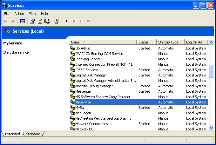Minimize the Services window
The width and height of the screenshot is (216, 145).
[x=196, y=5]
